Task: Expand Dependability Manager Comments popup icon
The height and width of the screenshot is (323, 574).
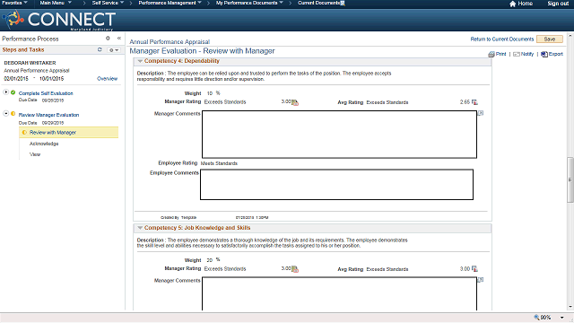Action: click(x=481, y=113)
